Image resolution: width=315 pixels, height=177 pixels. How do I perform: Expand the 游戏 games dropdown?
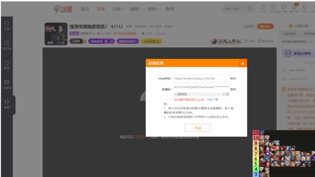[153, 9]
